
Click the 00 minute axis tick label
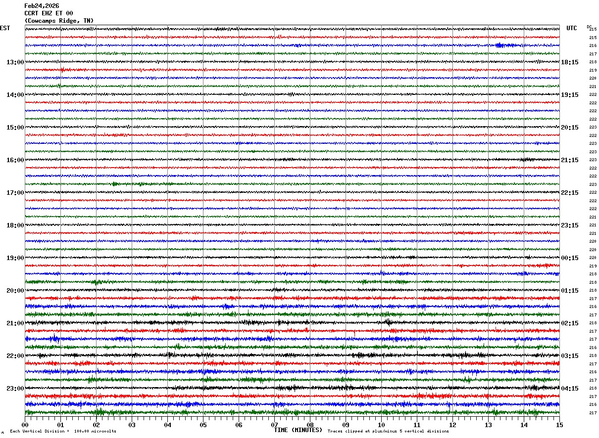(25, 425)
